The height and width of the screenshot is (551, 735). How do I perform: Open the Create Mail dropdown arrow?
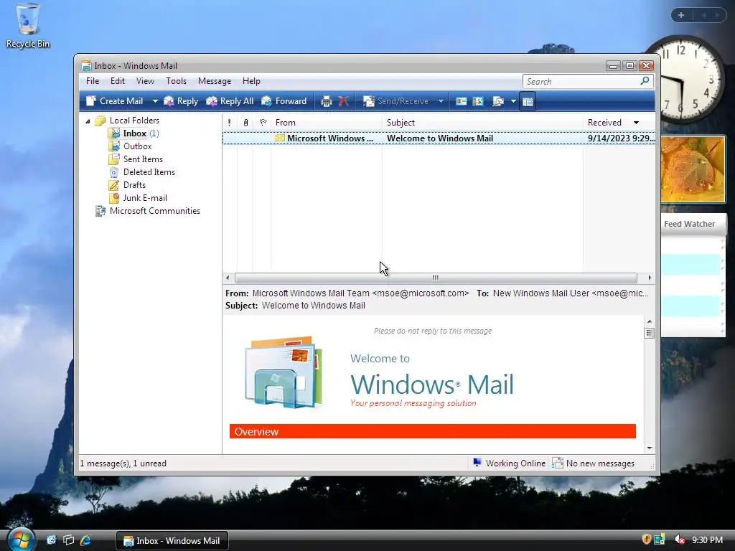click(155, 101)
